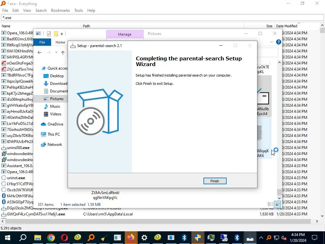Open Downloads in Explorer navigation pane
Viewport: 325px width, 244px height.
pos(55,84)
